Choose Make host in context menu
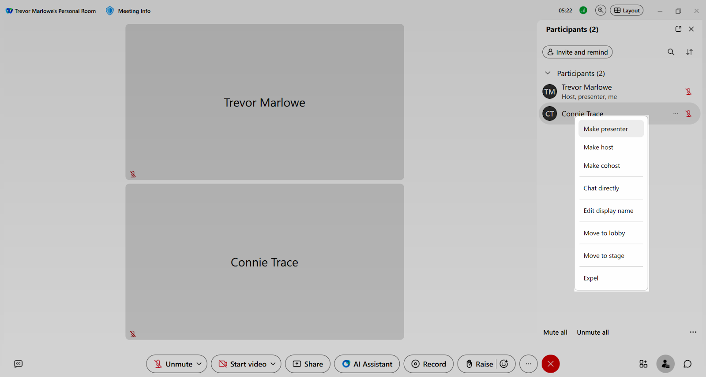Screen dimensions: 706x377 pyautogui.click(x=611, y=147)
